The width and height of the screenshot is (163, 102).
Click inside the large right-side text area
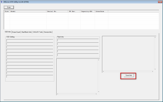tap(128, 53)
